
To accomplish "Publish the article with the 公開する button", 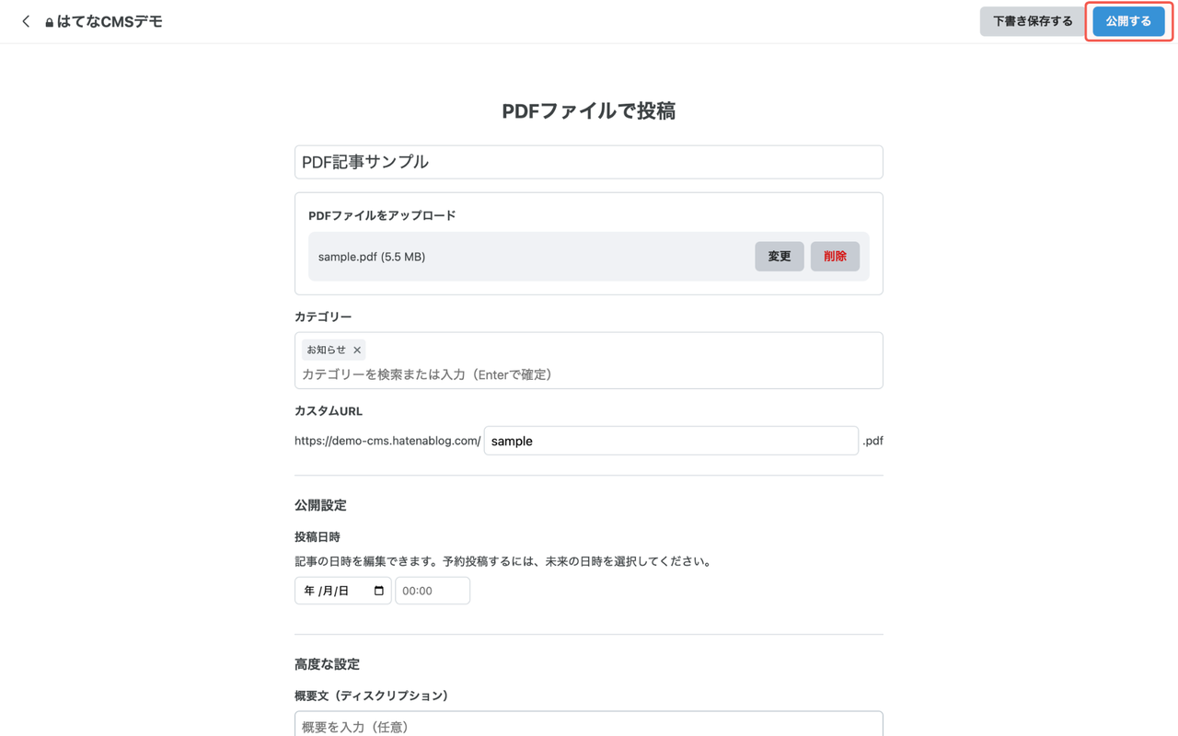I will [1128, 20].
